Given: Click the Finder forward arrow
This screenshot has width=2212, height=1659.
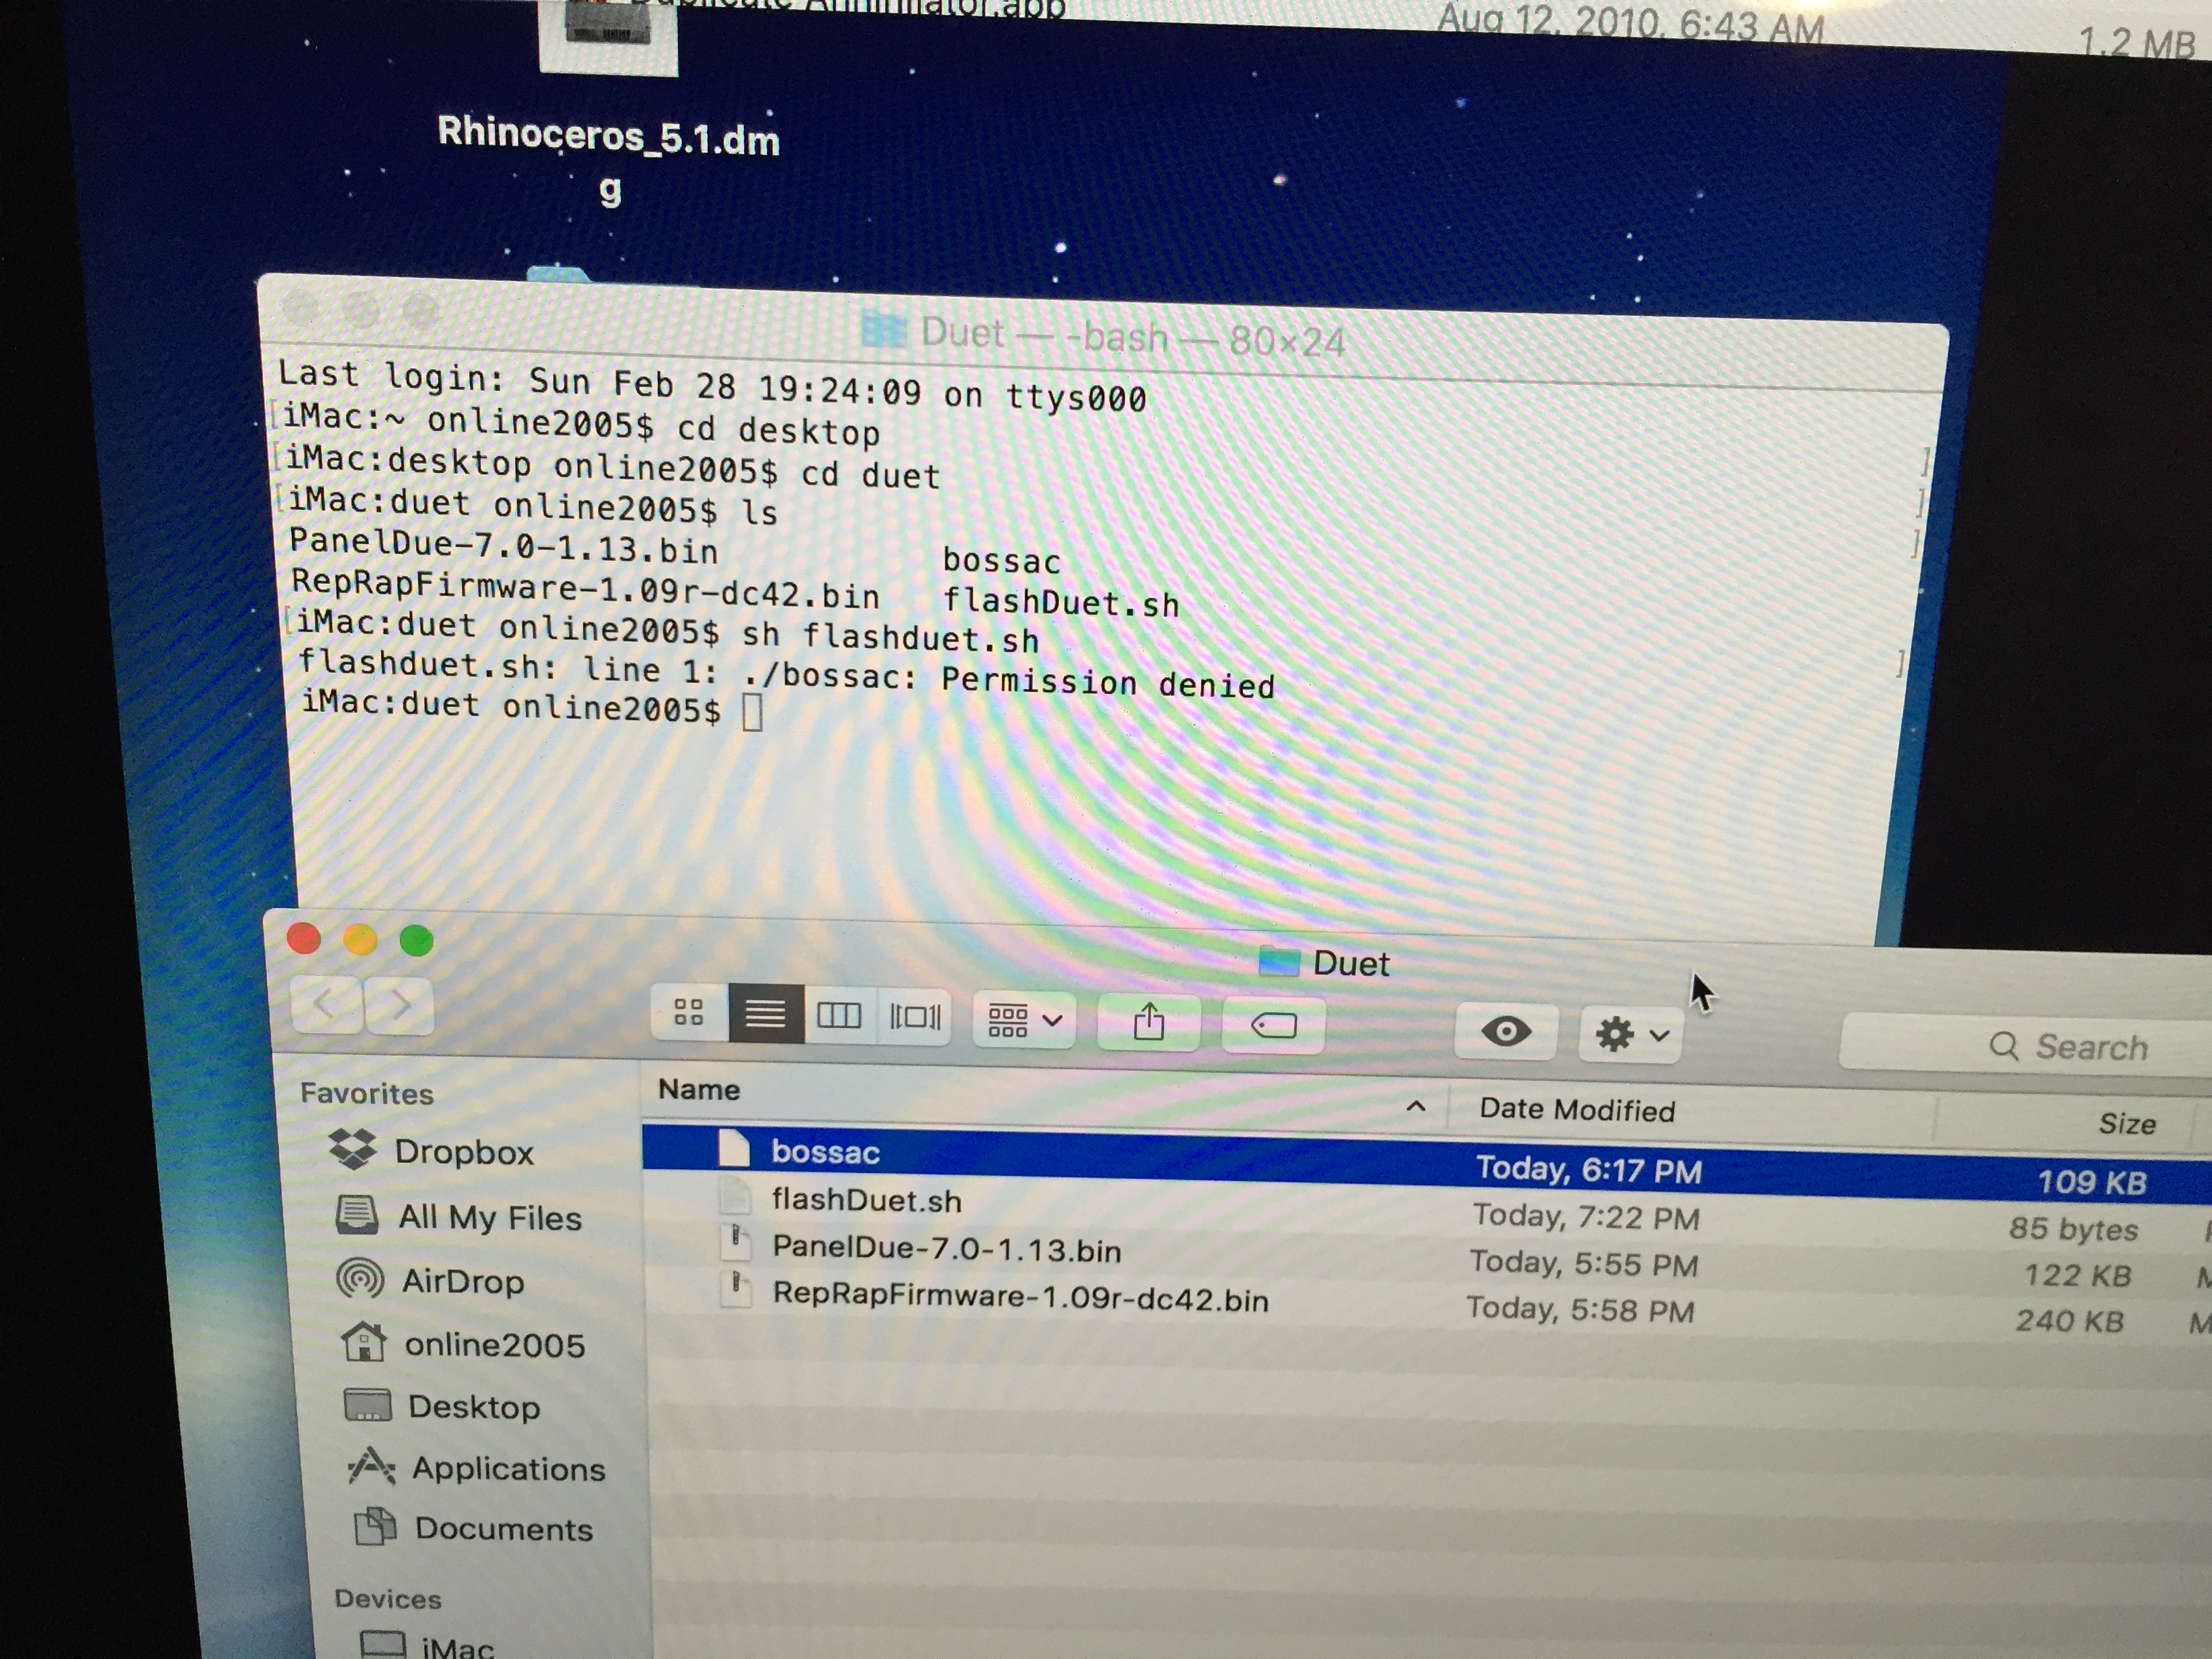Looking at the screenshot, I should point(400,1005).
